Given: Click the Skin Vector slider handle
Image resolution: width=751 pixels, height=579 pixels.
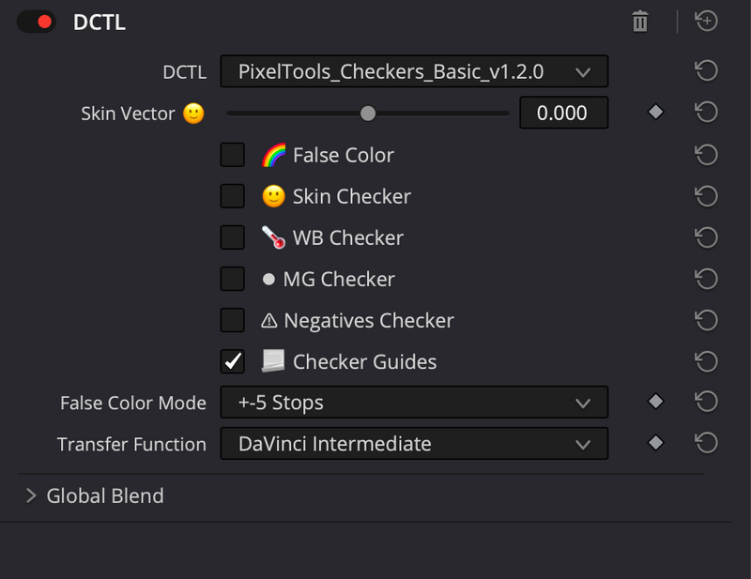Looking at the screenshot, I should [x=367, y=113].
